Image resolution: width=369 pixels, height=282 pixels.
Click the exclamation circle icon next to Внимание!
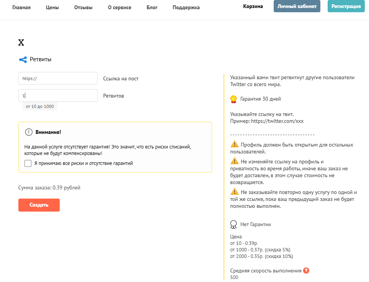point(29,132)
